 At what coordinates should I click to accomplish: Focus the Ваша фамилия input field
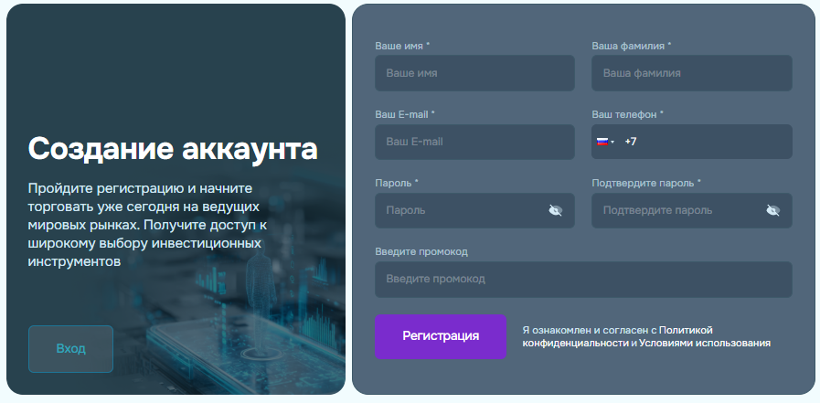pyautogui.click(x=691, y=73)
